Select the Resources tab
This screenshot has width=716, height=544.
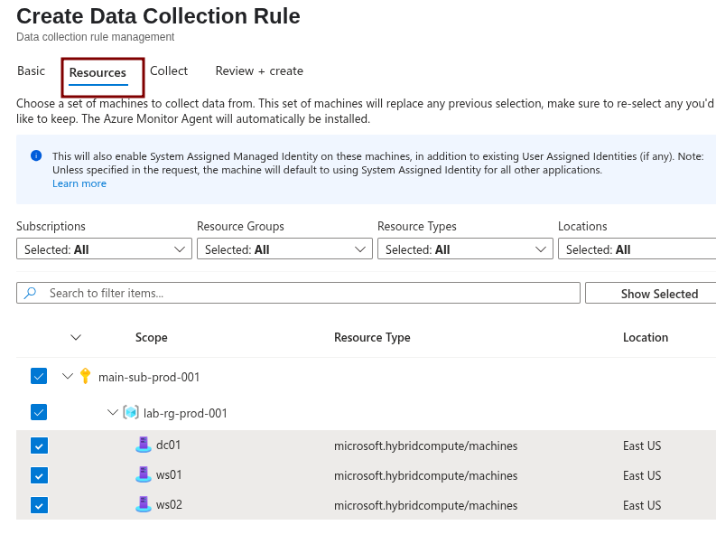[x=98, y=72]
